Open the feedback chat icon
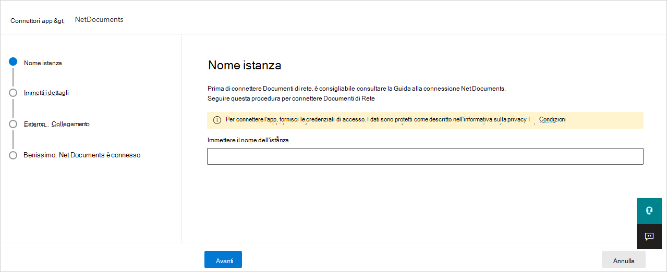Screen dimensions: 667x272 pos(649,237)
